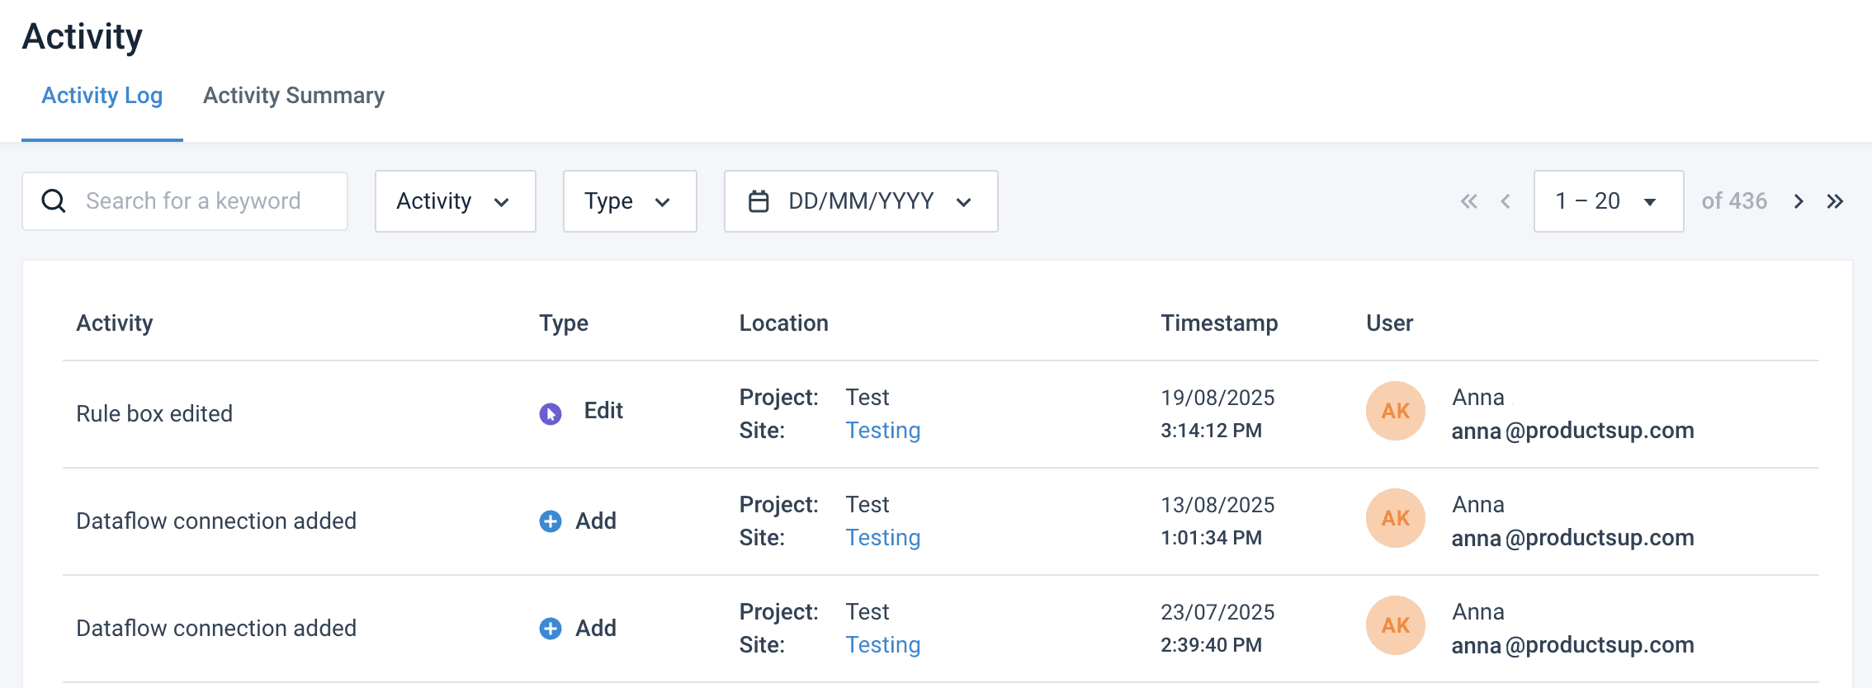Open Testing site link dated 13/08/2025

pos(882,538)
